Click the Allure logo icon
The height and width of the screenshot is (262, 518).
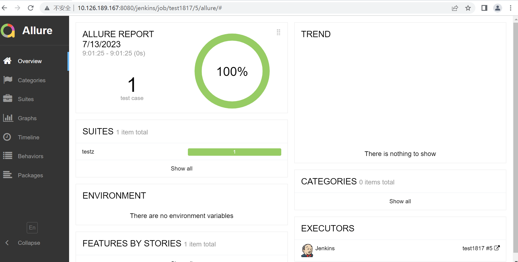pos(8,31)
